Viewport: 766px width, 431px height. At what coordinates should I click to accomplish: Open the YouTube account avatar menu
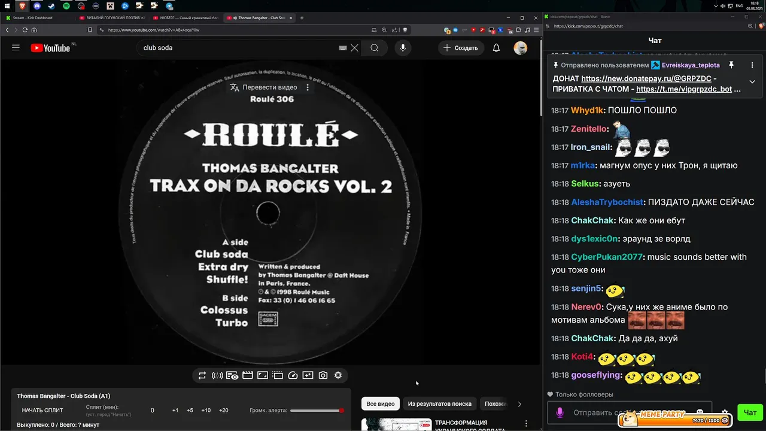pos(521,48)
